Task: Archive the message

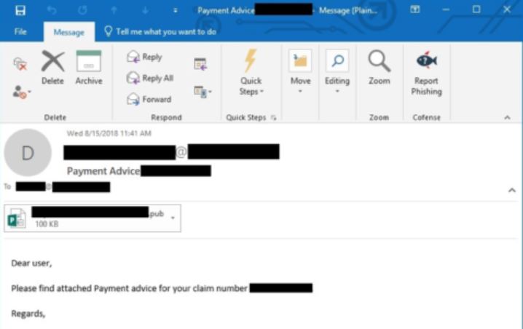Action: [89, 68]
